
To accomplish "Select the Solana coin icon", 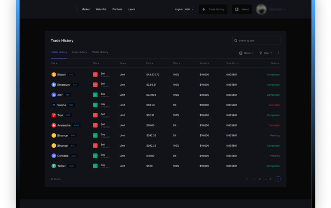I will pyautogui.click(x=53, y=105).
